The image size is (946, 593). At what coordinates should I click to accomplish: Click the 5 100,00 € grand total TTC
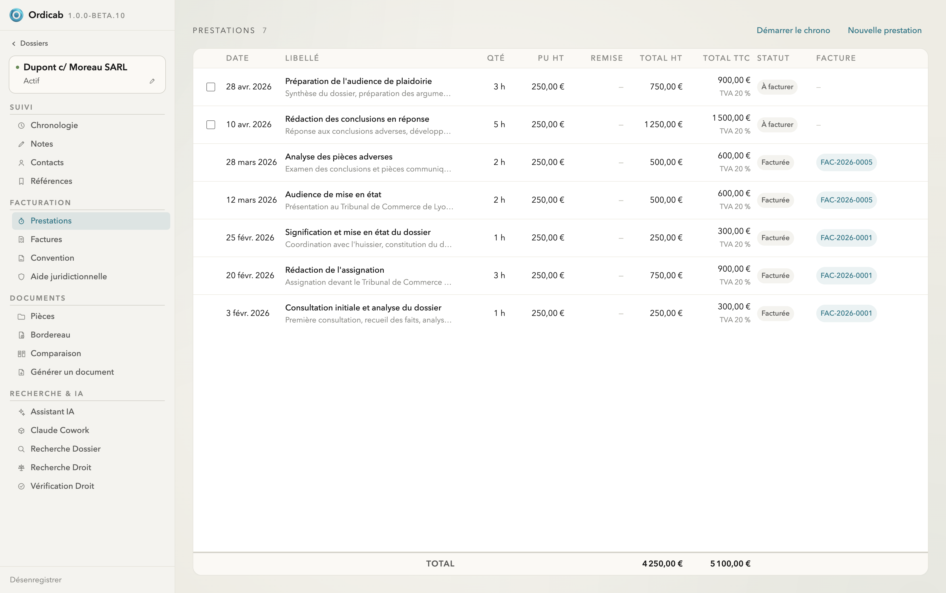730,564
